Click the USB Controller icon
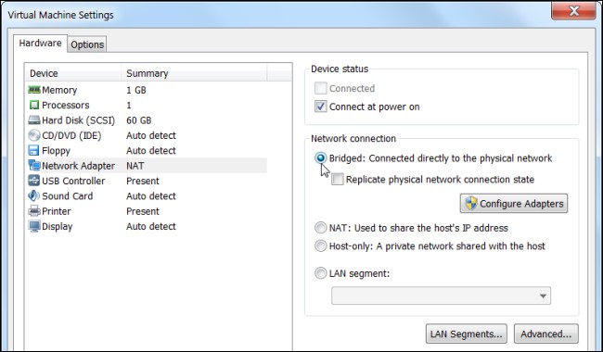 coord(34,181)
